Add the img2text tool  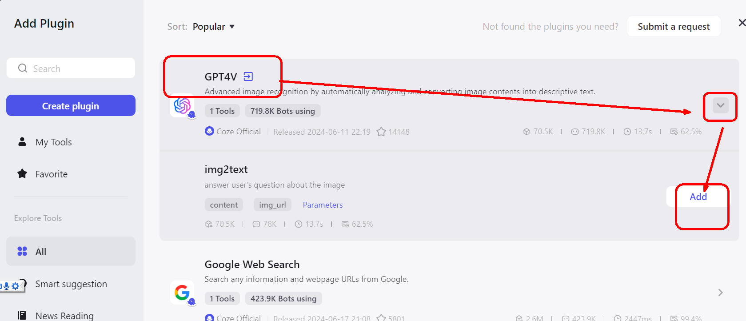[698, 197]
